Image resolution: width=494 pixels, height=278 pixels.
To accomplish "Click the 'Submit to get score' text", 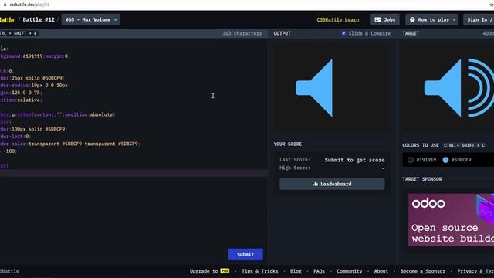I will [x=354, y=160].
